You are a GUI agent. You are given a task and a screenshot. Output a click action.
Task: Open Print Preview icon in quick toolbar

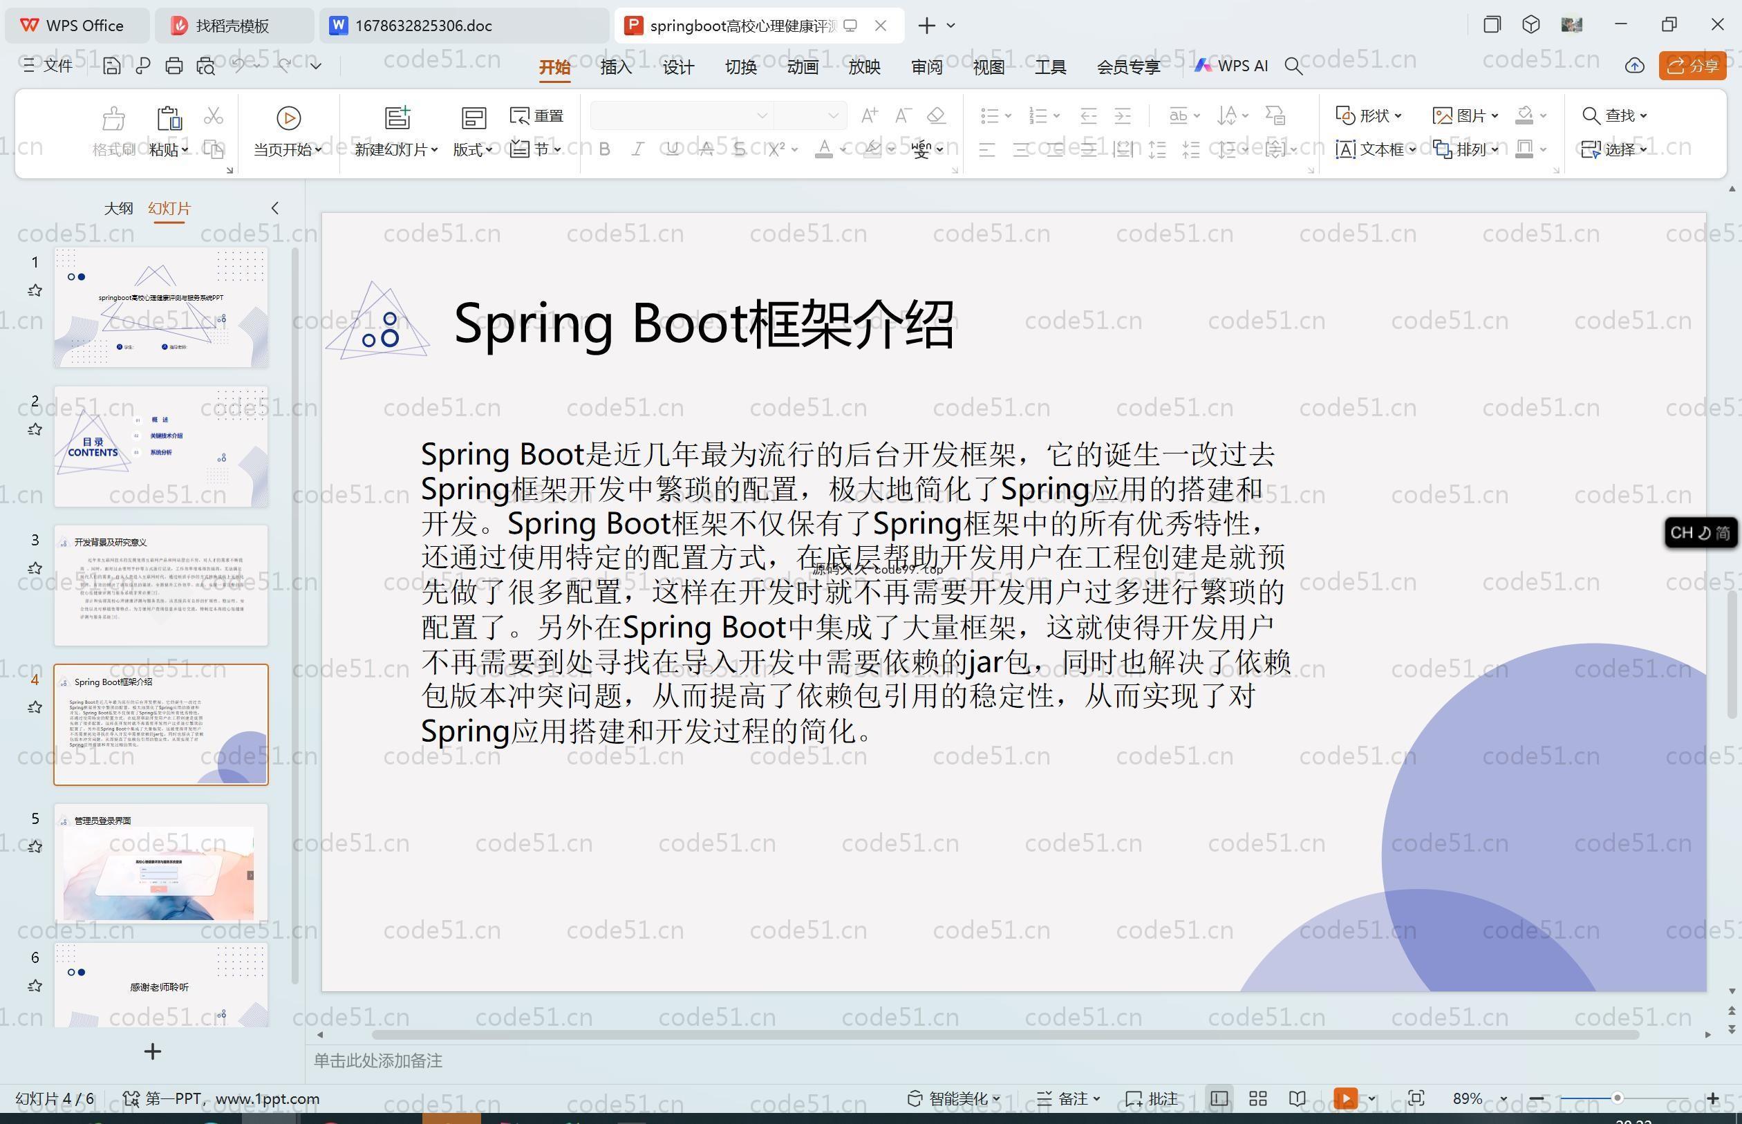click(x=206, y=66)
